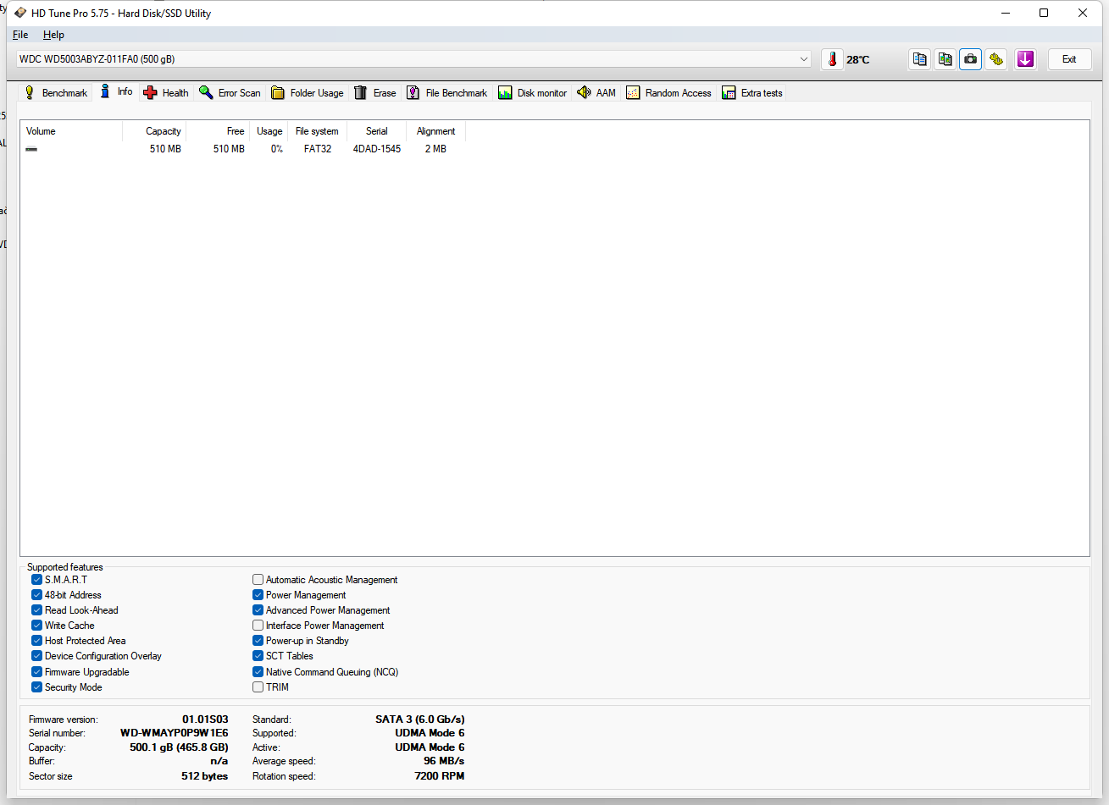Screen dimensions: 1109x805
Task: Click the thermometer temperature icon
Action: [x=833, y=59]
